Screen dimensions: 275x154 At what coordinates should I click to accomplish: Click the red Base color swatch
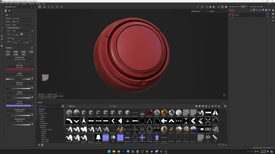point(18,69)
